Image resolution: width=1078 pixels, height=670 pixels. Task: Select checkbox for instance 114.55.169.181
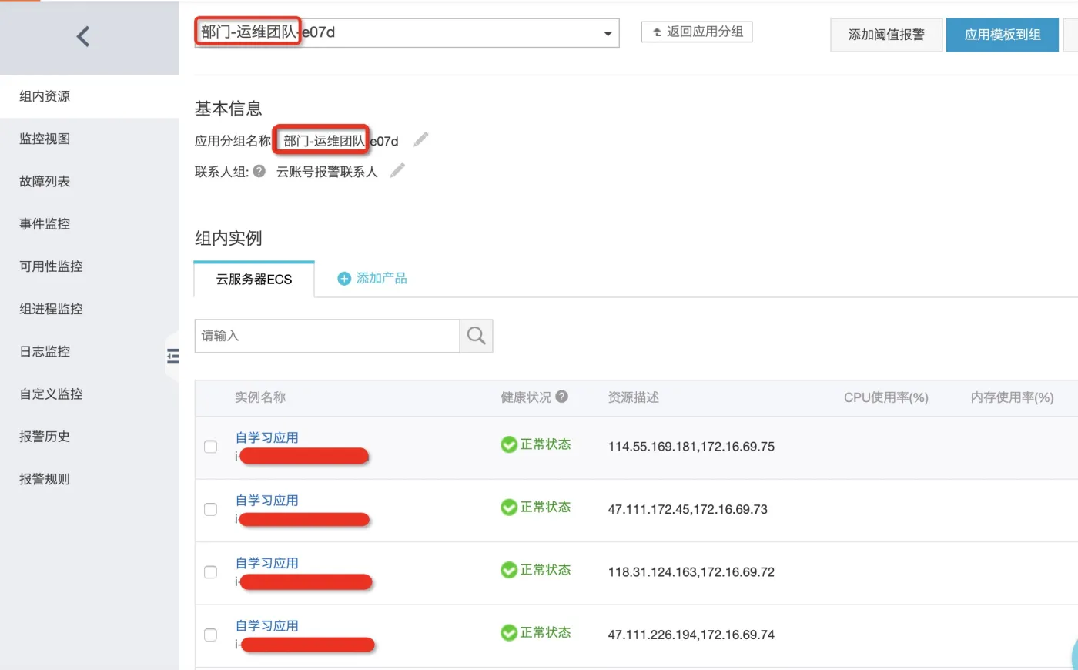pyautogui.click(x=210, y=447)
